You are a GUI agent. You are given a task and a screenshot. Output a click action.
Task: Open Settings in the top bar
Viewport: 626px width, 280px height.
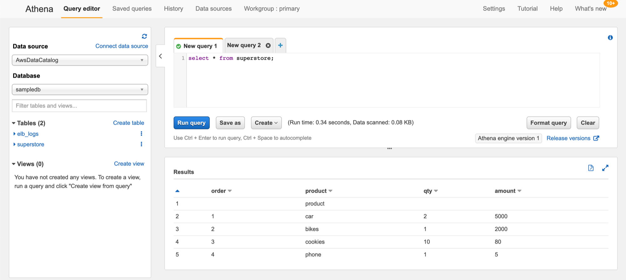tap(494, 9)
